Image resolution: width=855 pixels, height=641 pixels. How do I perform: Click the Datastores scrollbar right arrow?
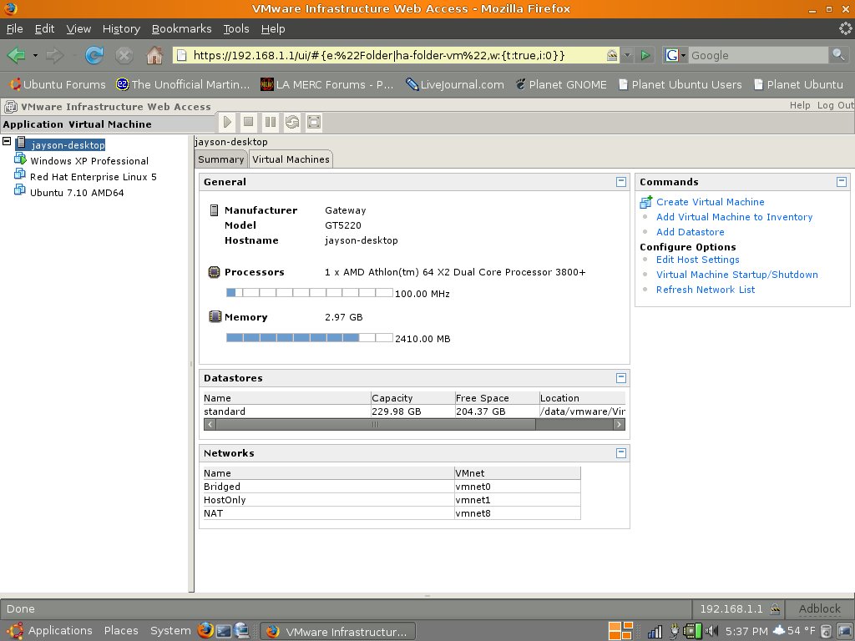coord(619,425)
